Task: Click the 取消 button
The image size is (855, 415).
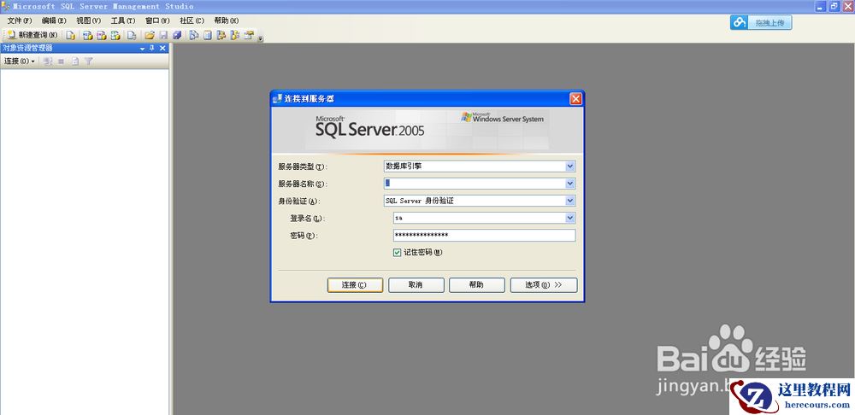Action: click(x=416, y=285)
